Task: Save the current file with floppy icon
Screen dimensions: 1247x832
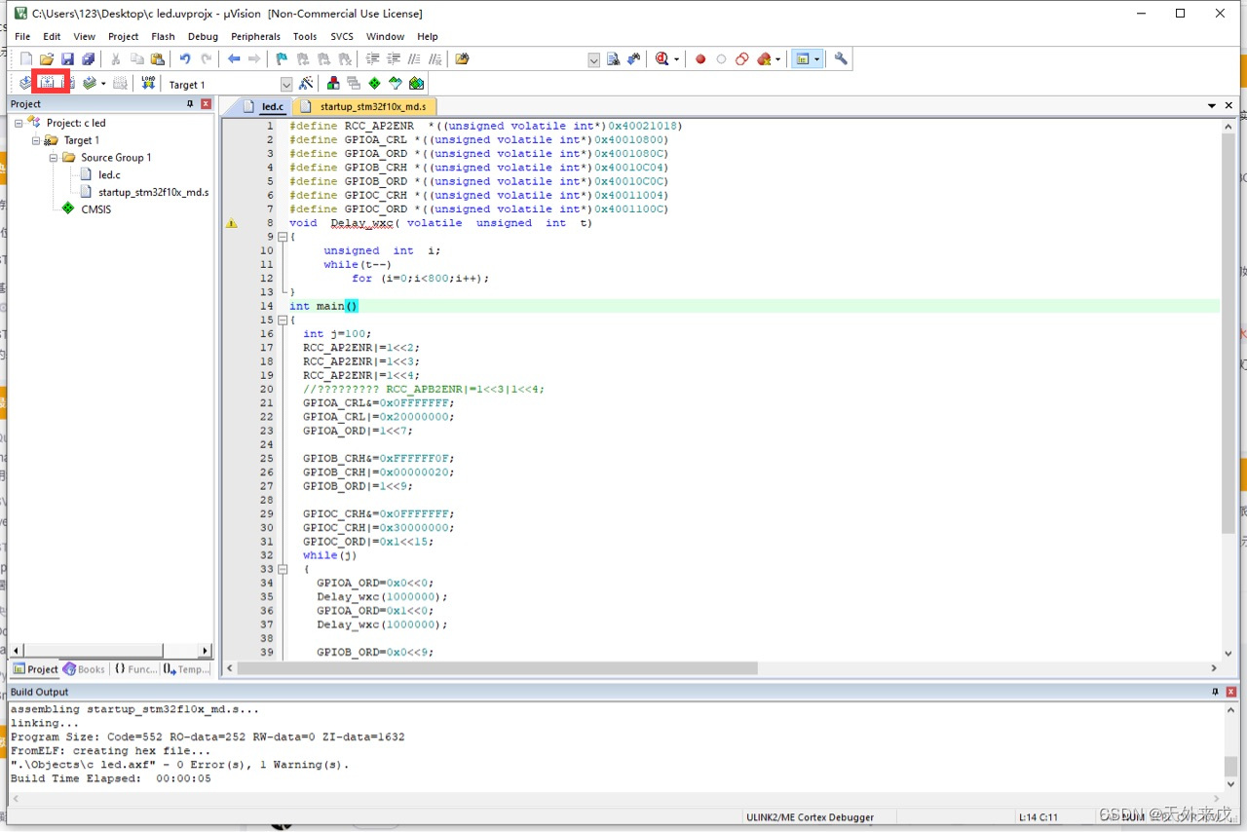Action: (67, 59)
